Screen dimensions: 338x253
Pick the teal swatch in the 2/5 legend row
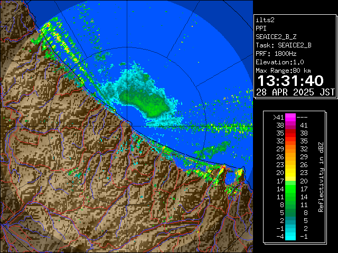click(290, 220)
